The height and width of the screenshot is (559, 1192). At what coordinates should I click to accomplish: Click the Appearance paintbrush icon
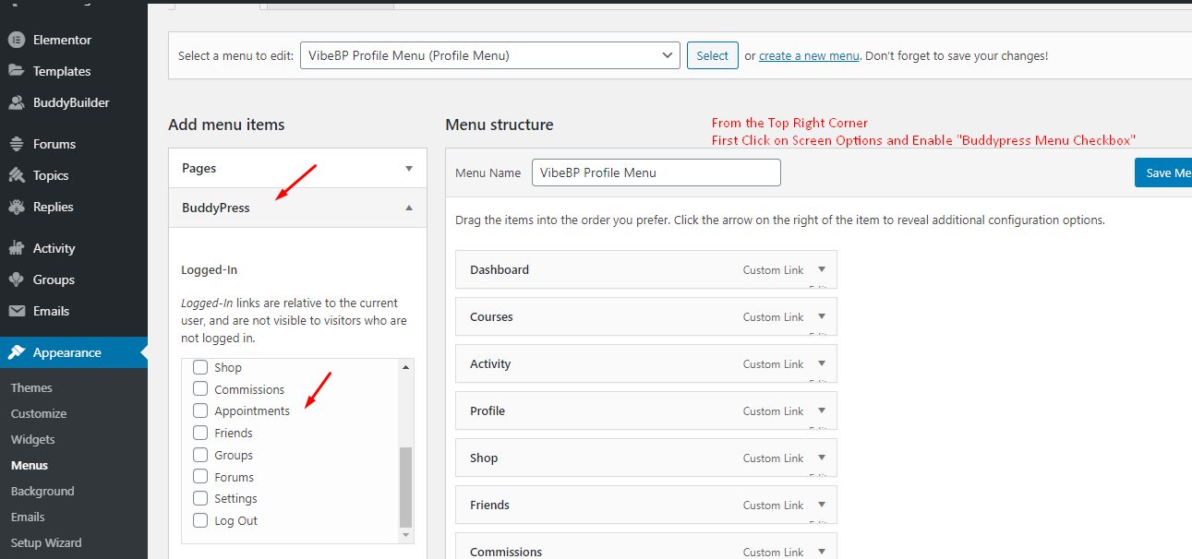point(16,352)
